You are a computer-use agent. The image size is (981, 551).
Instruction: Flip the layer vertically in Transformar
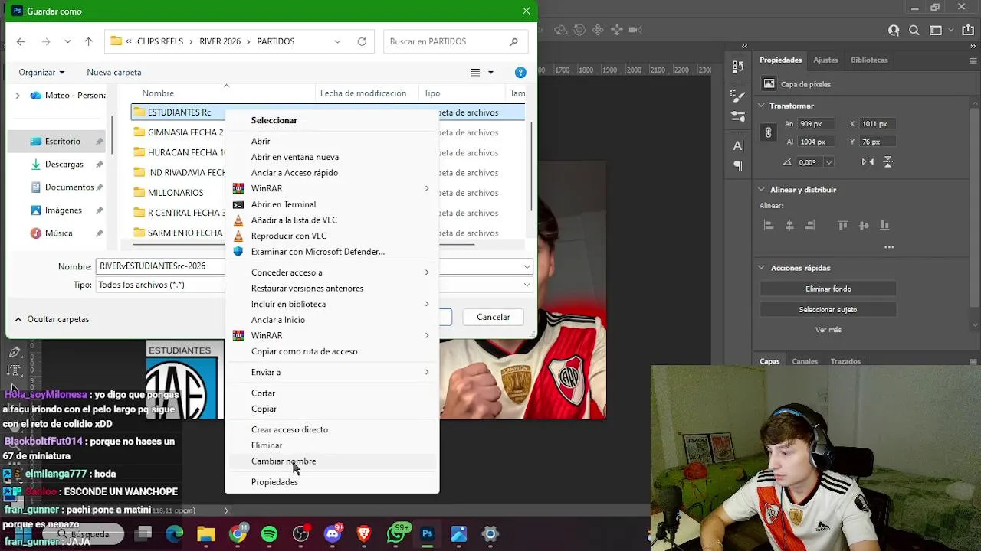pyautogui.click(x=888, y=162)
